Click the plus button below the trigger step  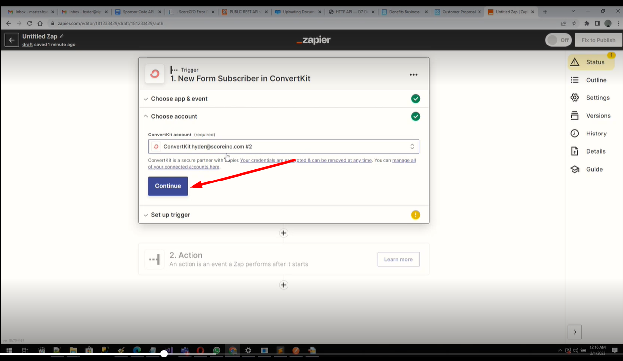(284, 233)
